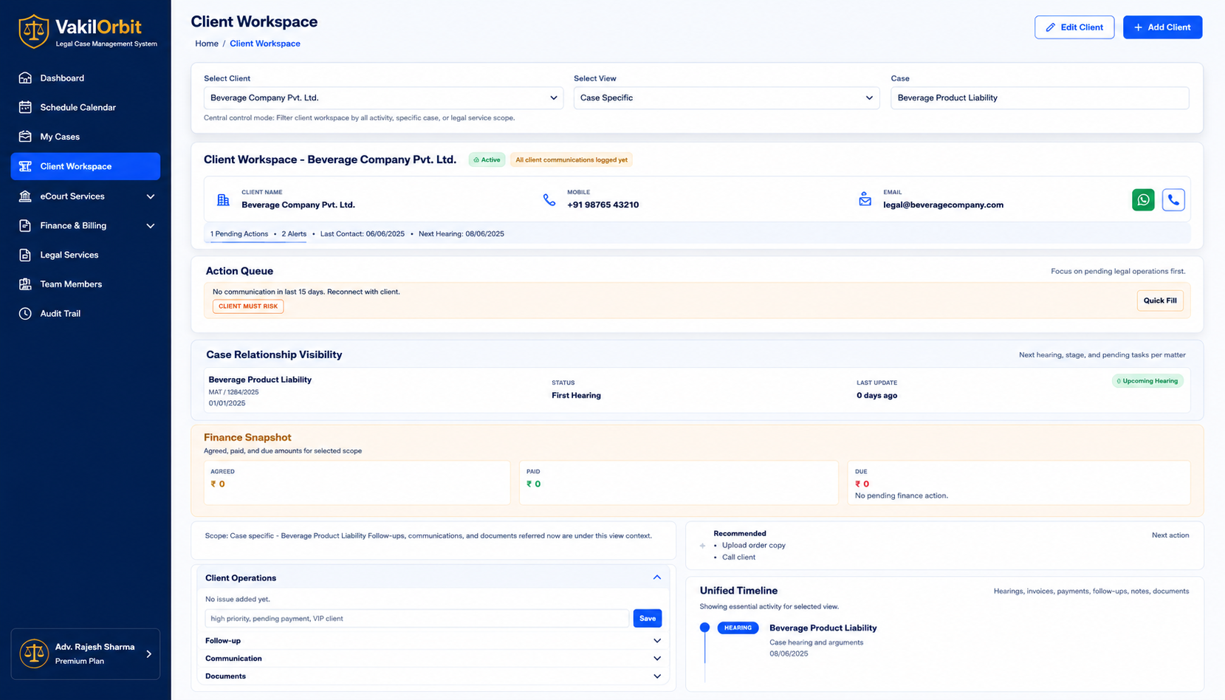The width and height of the screenshot is (1225, 700).
Task: Click the Schedule Calendar icon in sidebar
Action: (25, 107)
